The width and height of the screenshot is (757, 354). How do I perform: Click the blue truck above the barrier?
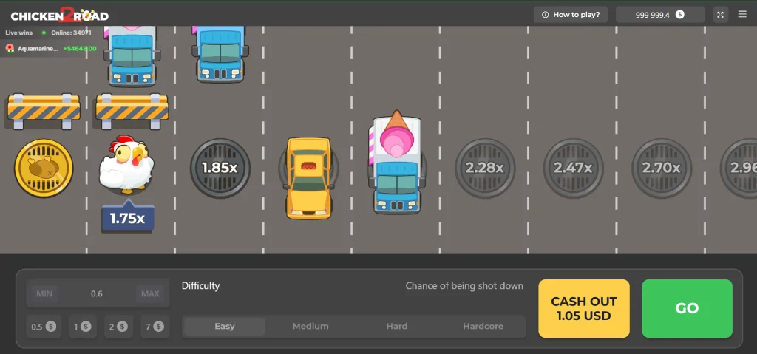[x=132, y=55]
